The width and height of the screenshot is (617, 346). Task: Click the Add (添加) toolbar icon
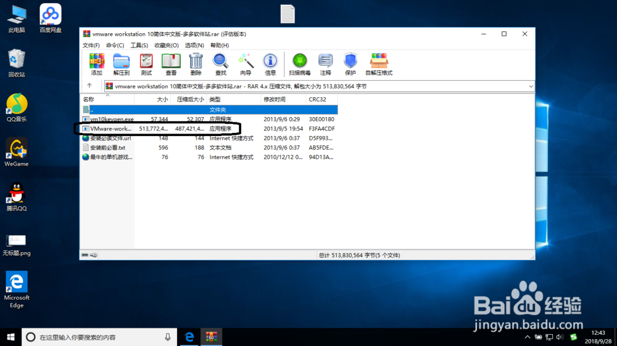coord(96,65)
